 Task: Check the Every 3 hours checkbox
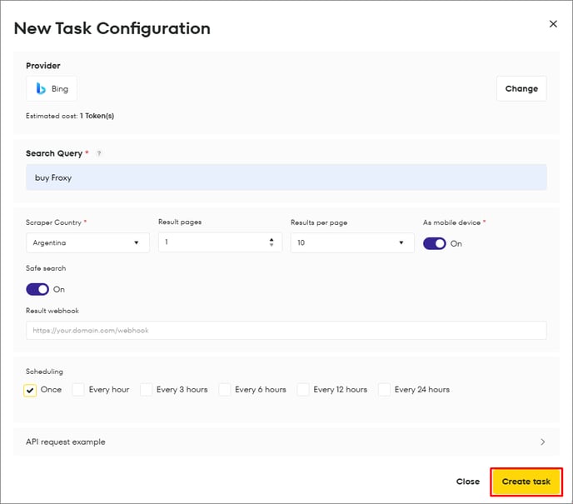tap(146, 390)
